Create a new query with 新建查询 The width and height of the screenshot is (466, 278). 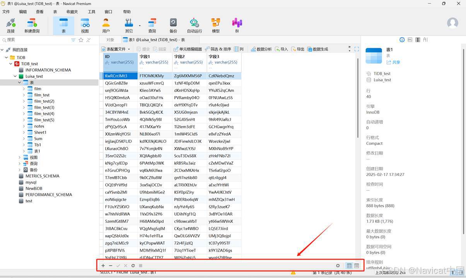pyautogui.click(x=32, y=25)
